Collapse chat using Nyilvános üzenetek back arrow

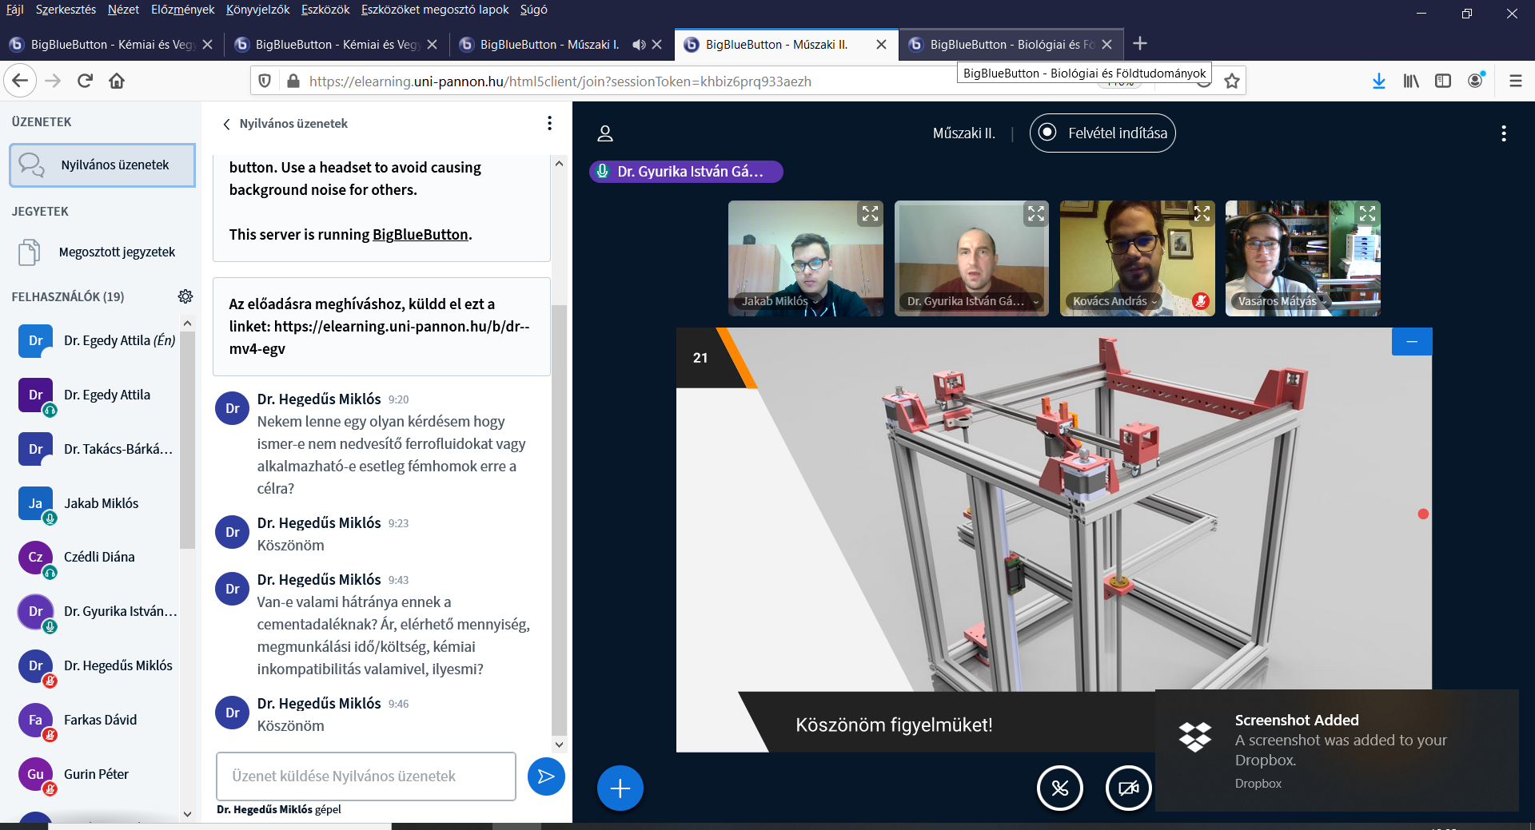pos(227,124)
